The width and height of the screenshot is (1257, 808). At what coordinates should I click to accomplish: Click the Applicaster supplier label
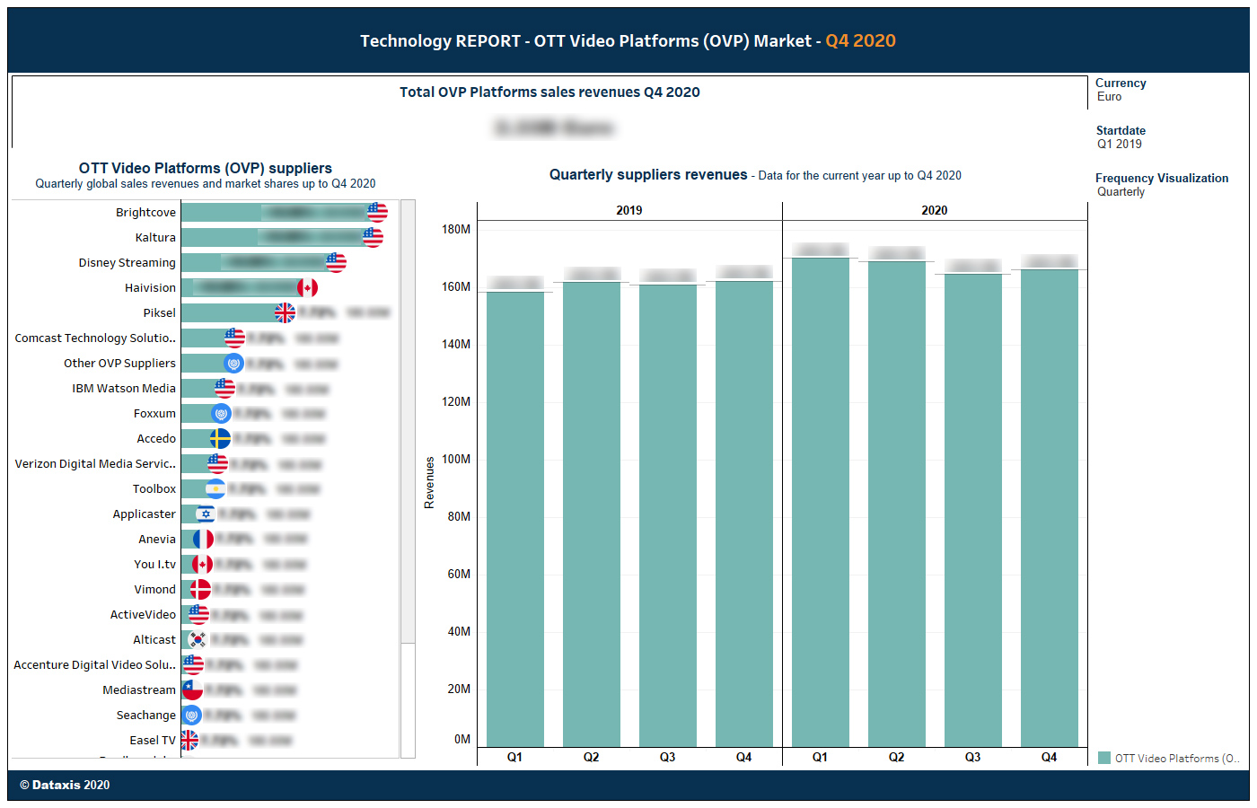[145, 514]
